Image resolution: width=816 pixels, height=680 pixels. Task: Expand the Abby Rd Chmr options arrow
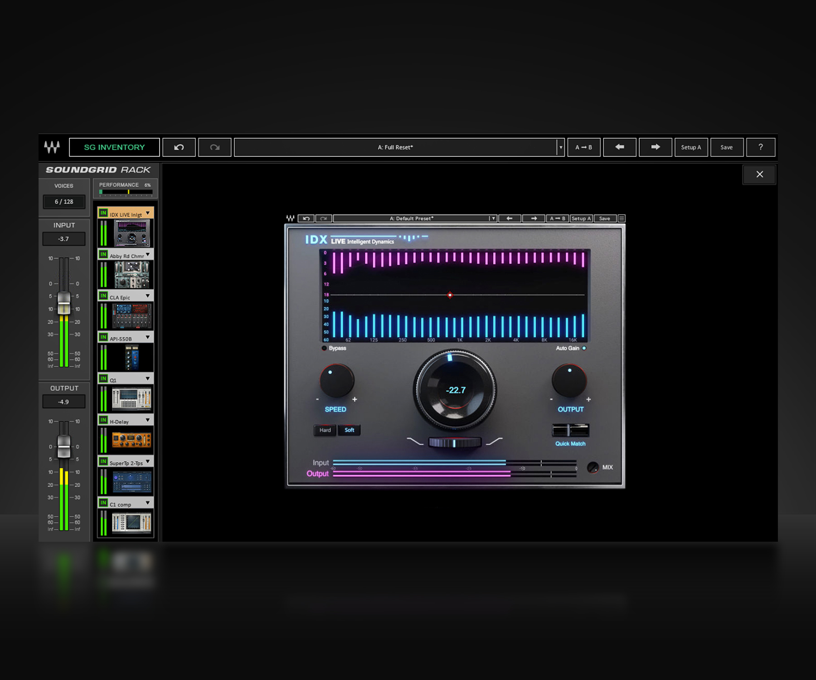coord(148,255)
